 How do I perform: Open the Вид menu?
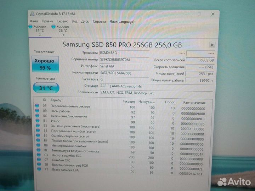[74, 21]
